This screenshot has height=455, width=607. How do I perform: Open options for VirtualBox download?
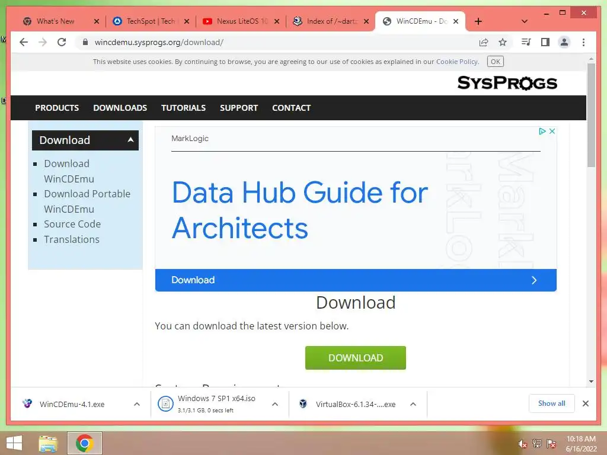413,404
